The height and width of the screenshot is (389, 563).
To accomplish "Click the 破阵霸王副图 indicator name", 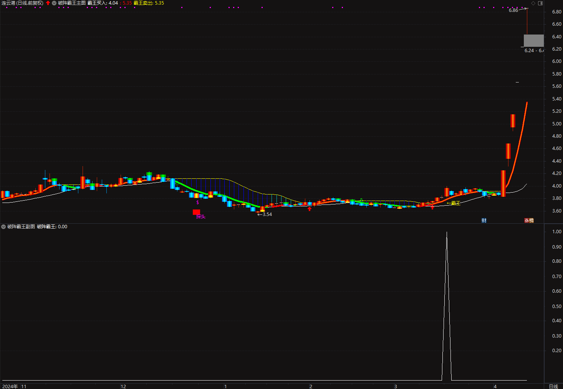I will point(21,227).
